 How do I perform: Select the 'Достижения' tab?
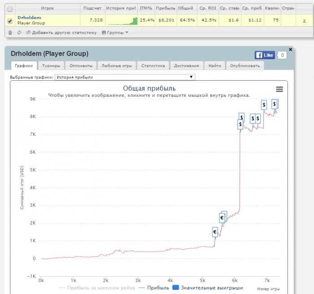pyautogui.click(x=186, y=65)
